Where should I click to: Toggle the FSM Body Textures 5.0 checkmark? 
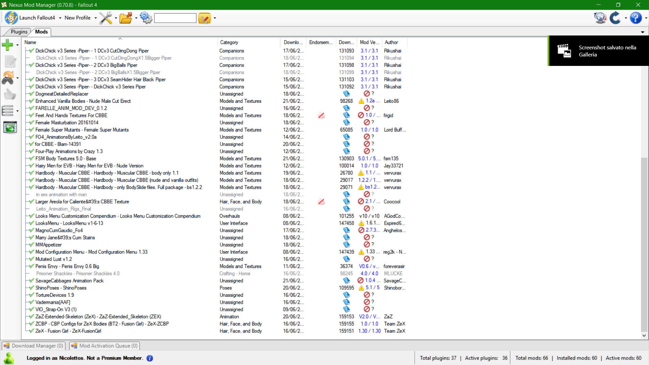(x=32, y=159)
